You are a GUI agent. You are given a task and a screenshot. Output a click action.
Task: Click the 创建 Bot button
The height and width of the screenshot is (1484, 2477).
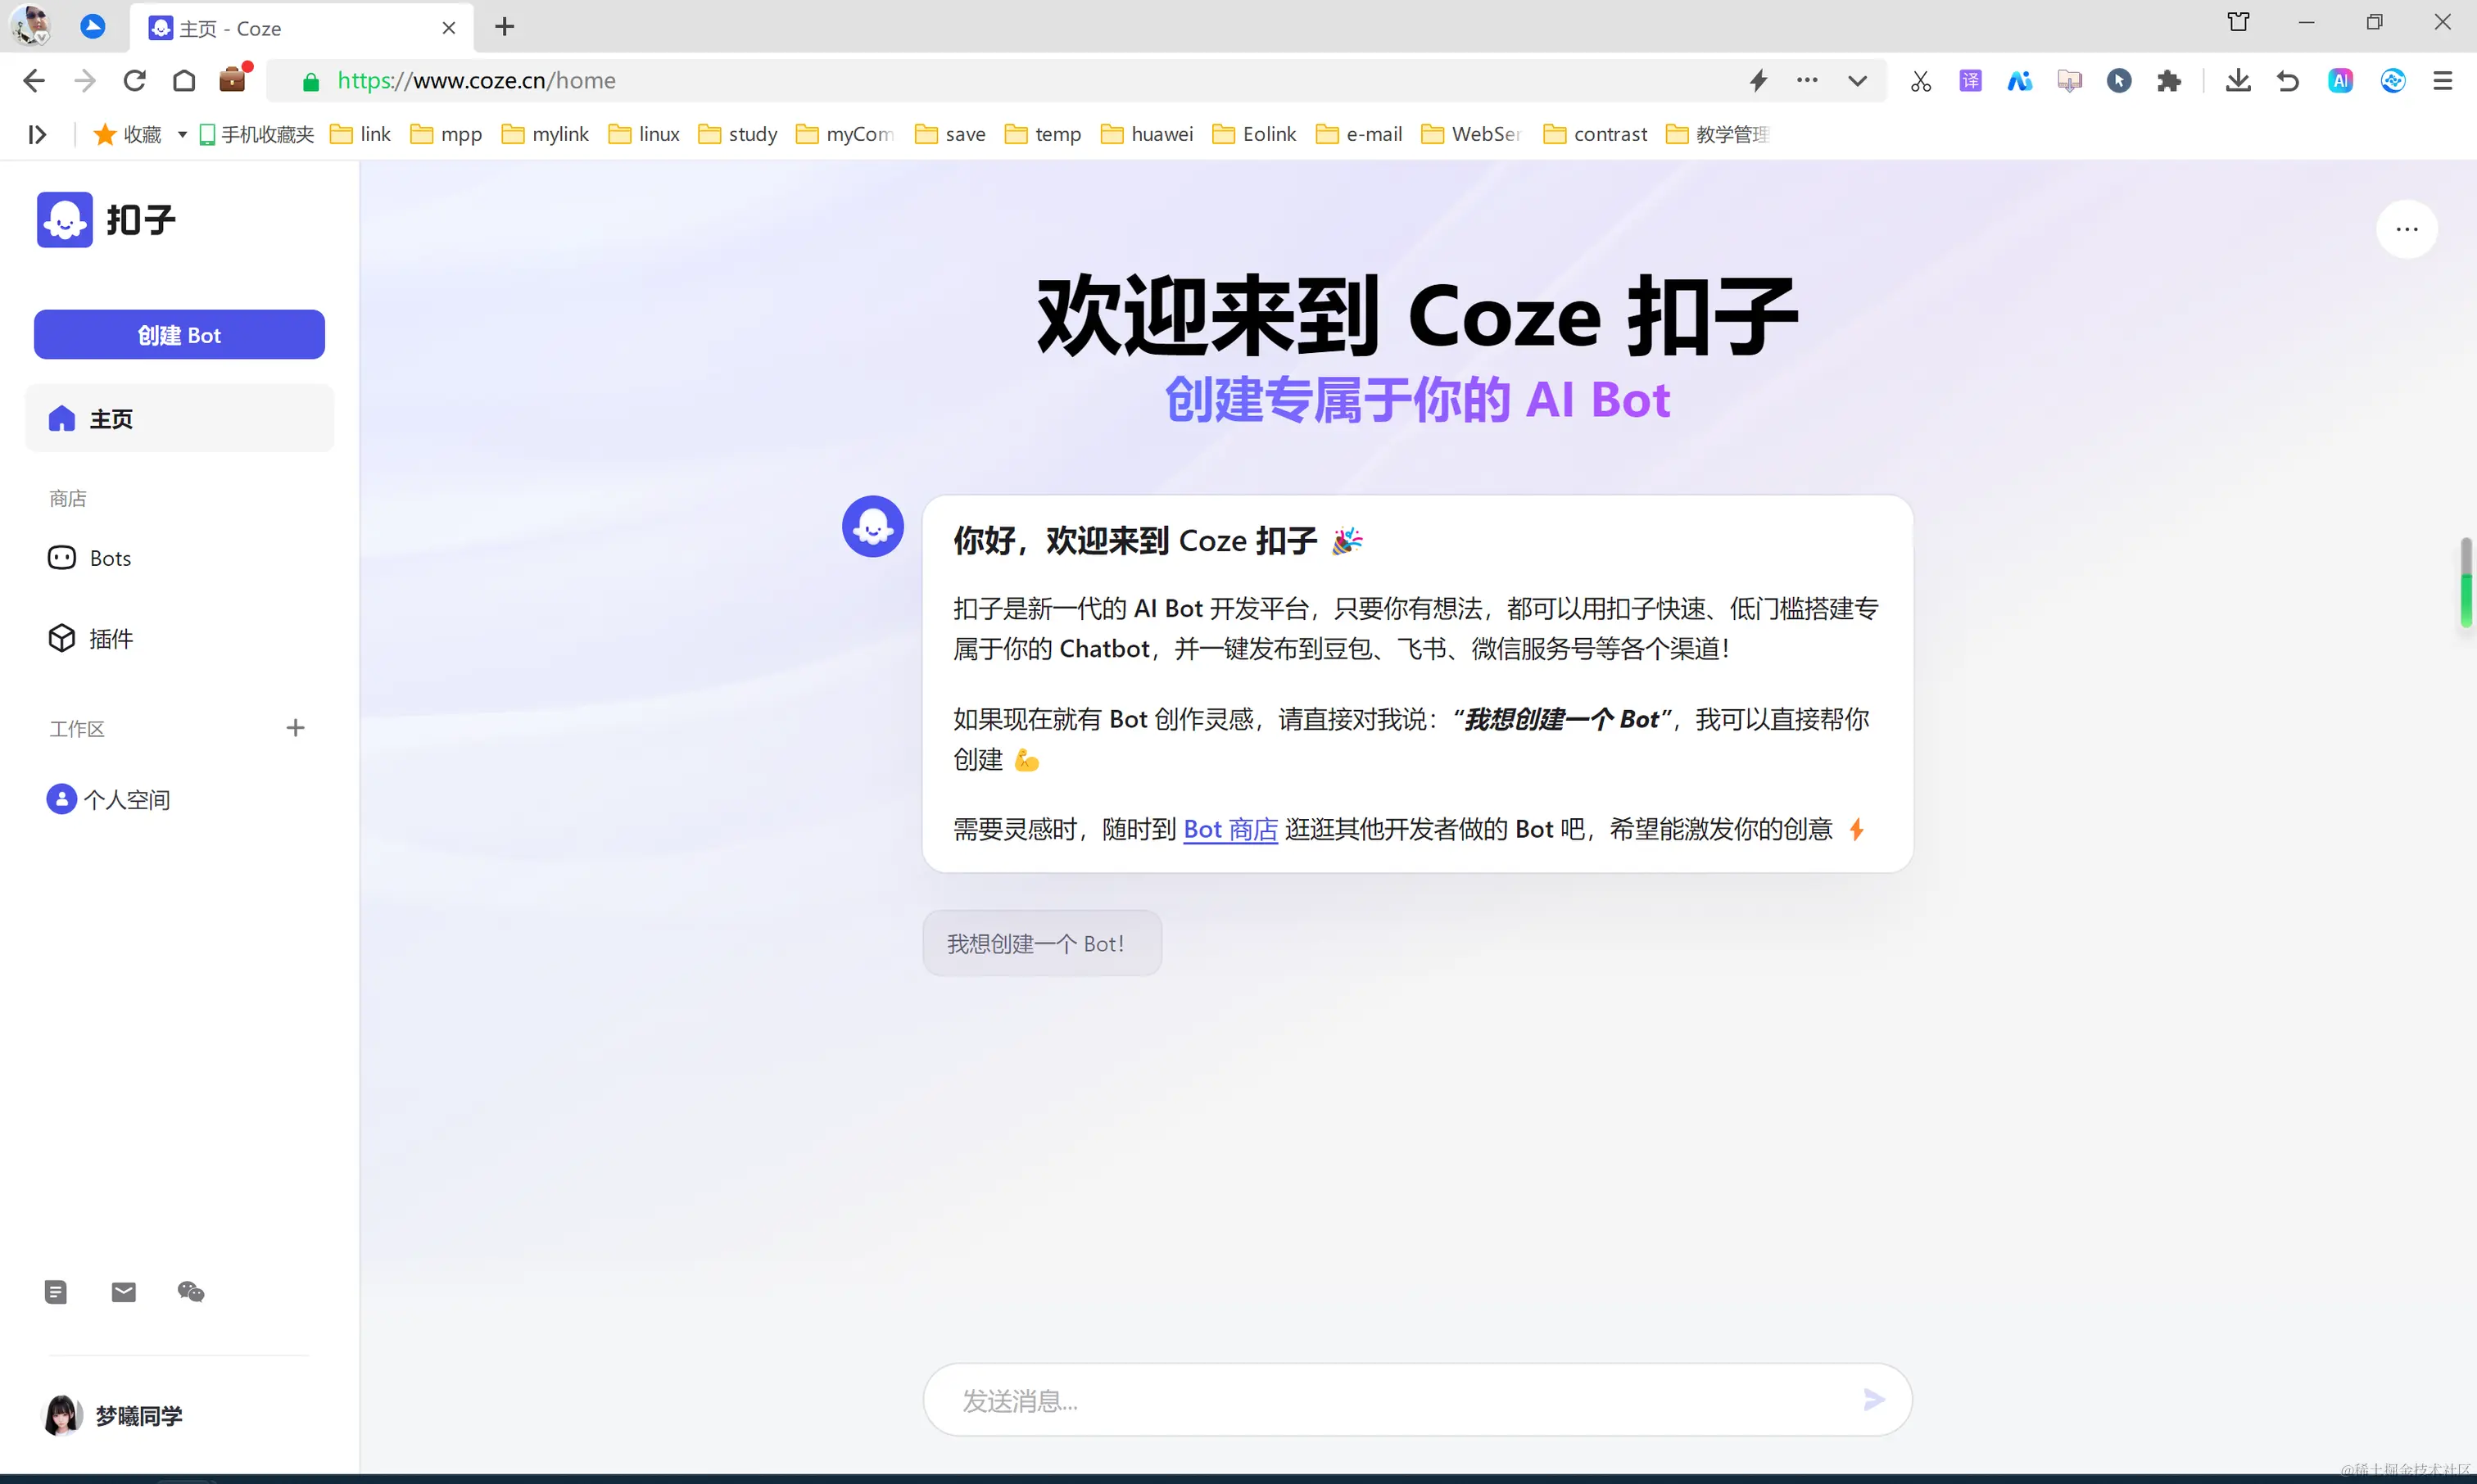tap(179, 335)
